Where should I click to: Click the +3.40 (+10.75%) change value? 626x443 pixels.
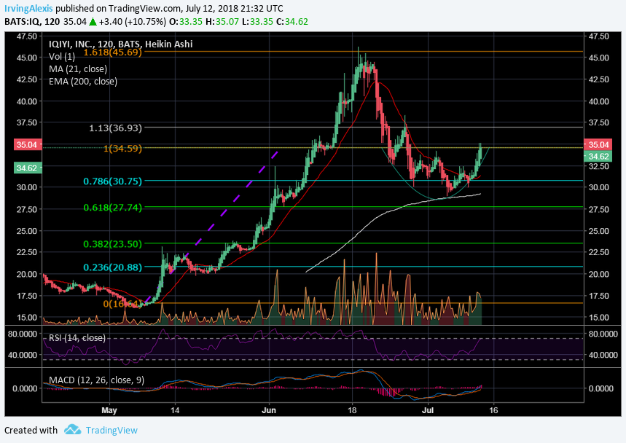click(132, 22)
